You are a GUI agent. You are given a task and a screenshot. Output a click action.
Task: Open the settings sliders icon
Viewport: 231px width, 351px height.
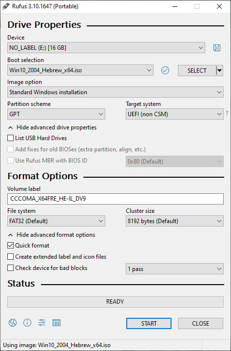[x=42, y=323]
